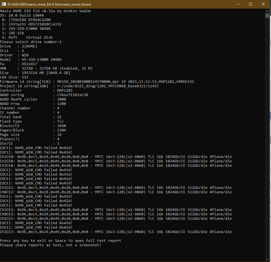Click the 'Ch2CE0:' flash ID line

[x=116, y=161]
